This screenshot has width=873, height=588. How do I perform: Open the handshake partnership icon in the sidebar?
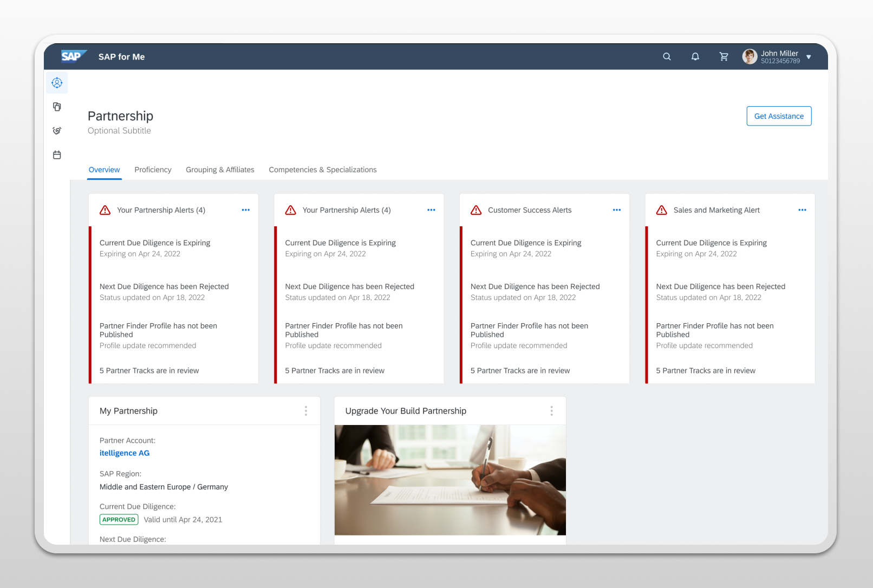point(57,130)
